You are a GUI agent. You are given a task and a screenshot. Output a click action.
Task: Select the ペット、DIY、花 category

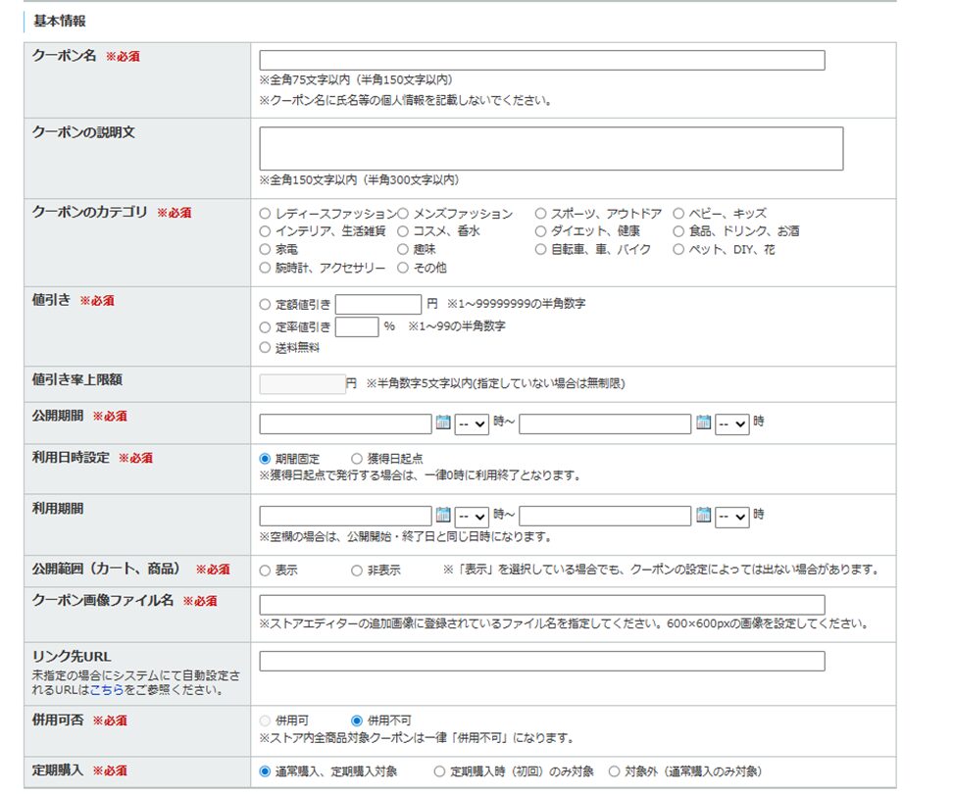pyautogui.click(x=680, y=250)
